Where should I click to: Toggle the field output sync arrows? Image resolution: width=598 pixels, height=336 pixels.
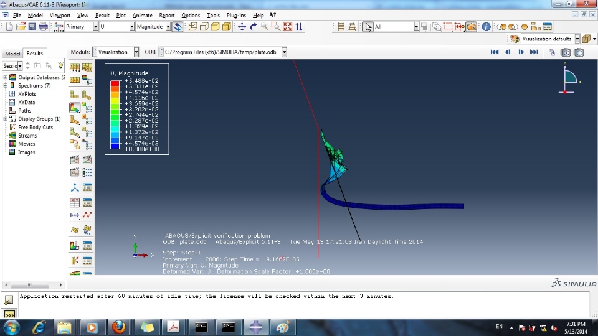pyautogui.click(x=178, y=27)
